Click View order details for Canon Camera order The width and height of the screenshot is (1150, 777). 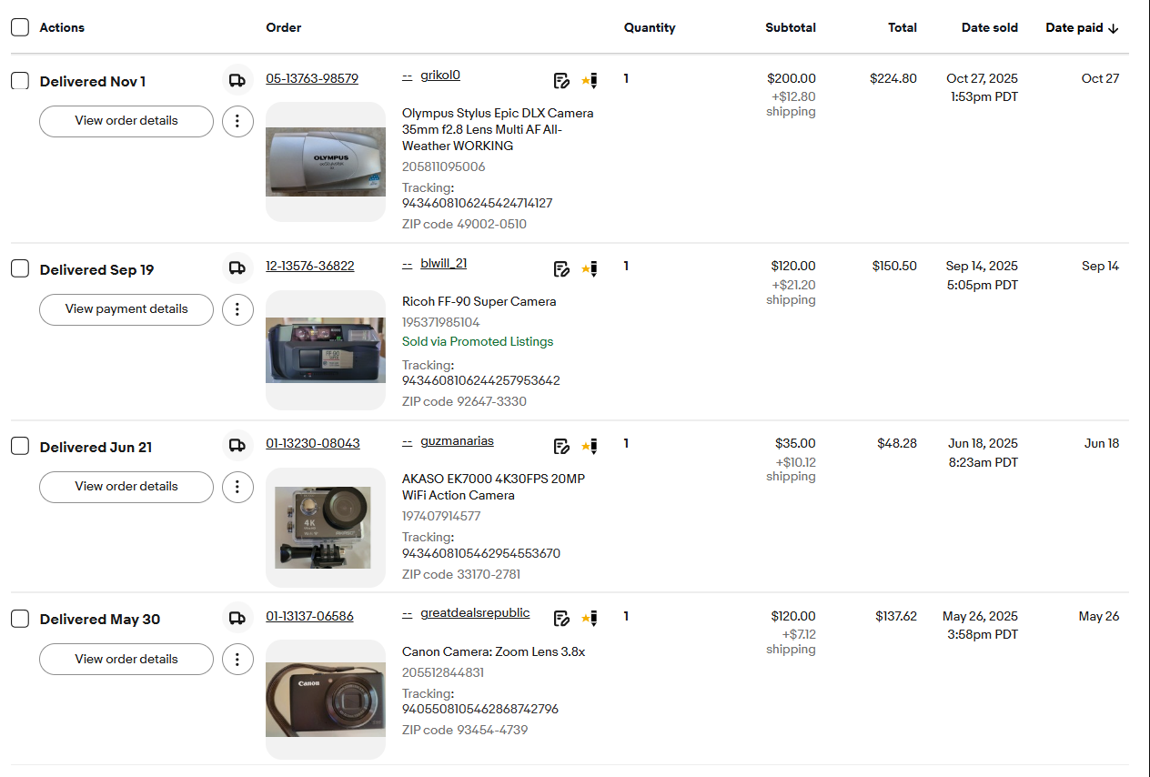pyautogui.click(x=126, y=660)
